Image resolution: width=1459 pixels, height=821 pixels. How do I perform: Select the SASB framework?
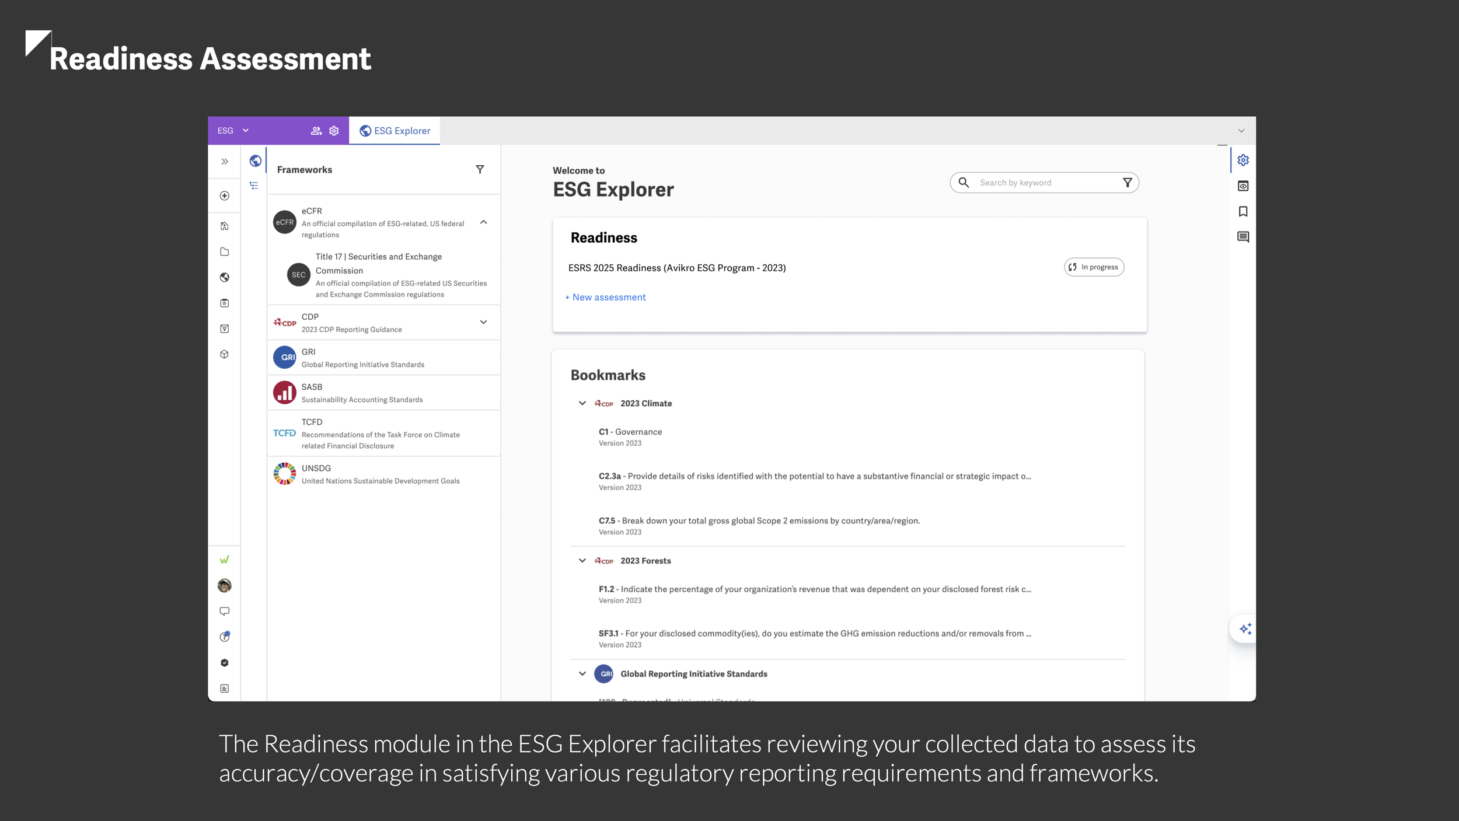(383, 393)
